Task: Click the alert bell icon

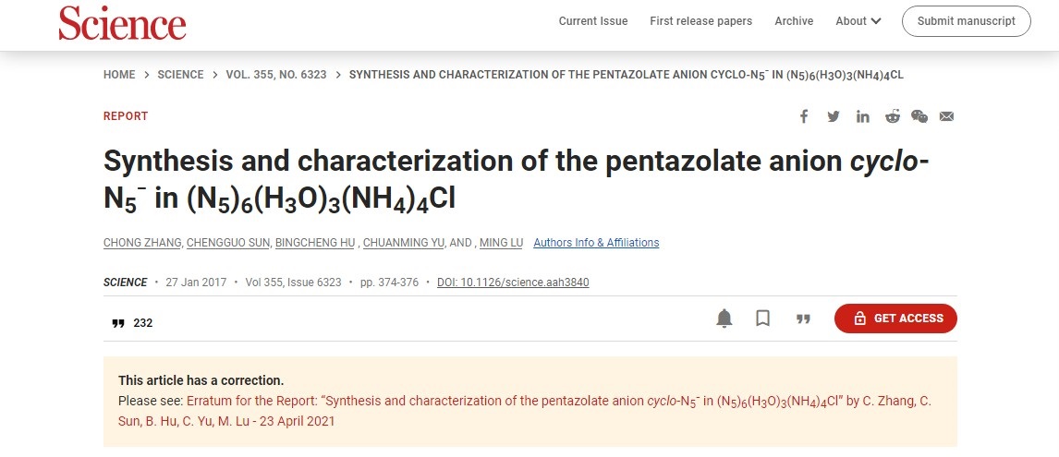Action: click(724, 319)
